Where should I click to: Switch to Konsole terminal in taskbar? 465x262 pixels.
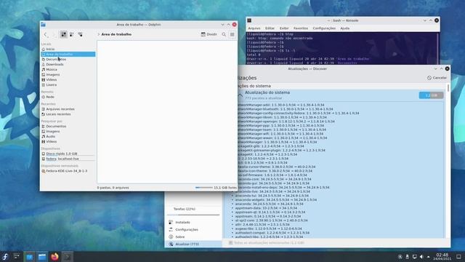[x=68, y=257]
